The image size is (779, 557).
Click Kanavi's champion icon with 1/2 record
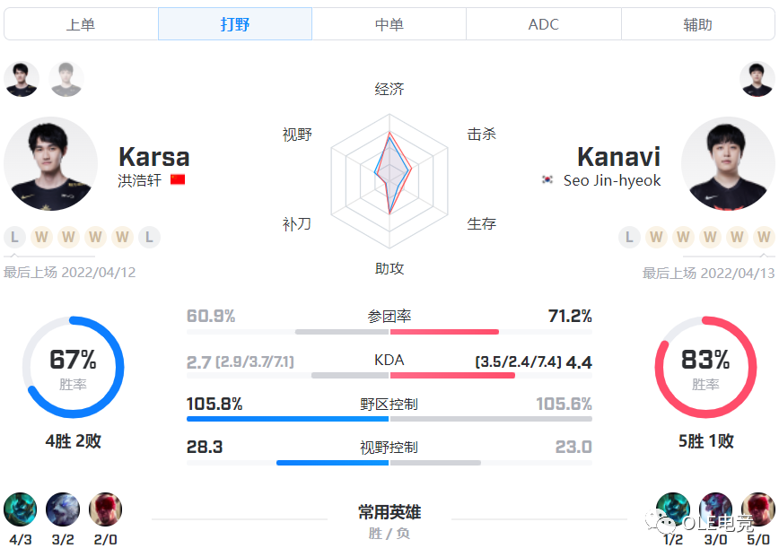[672, 509]
